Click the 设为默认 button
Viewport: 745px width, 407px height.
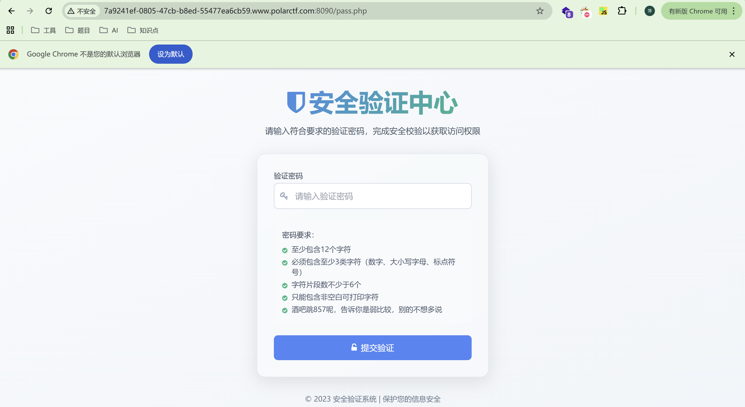tap(171, 54)
